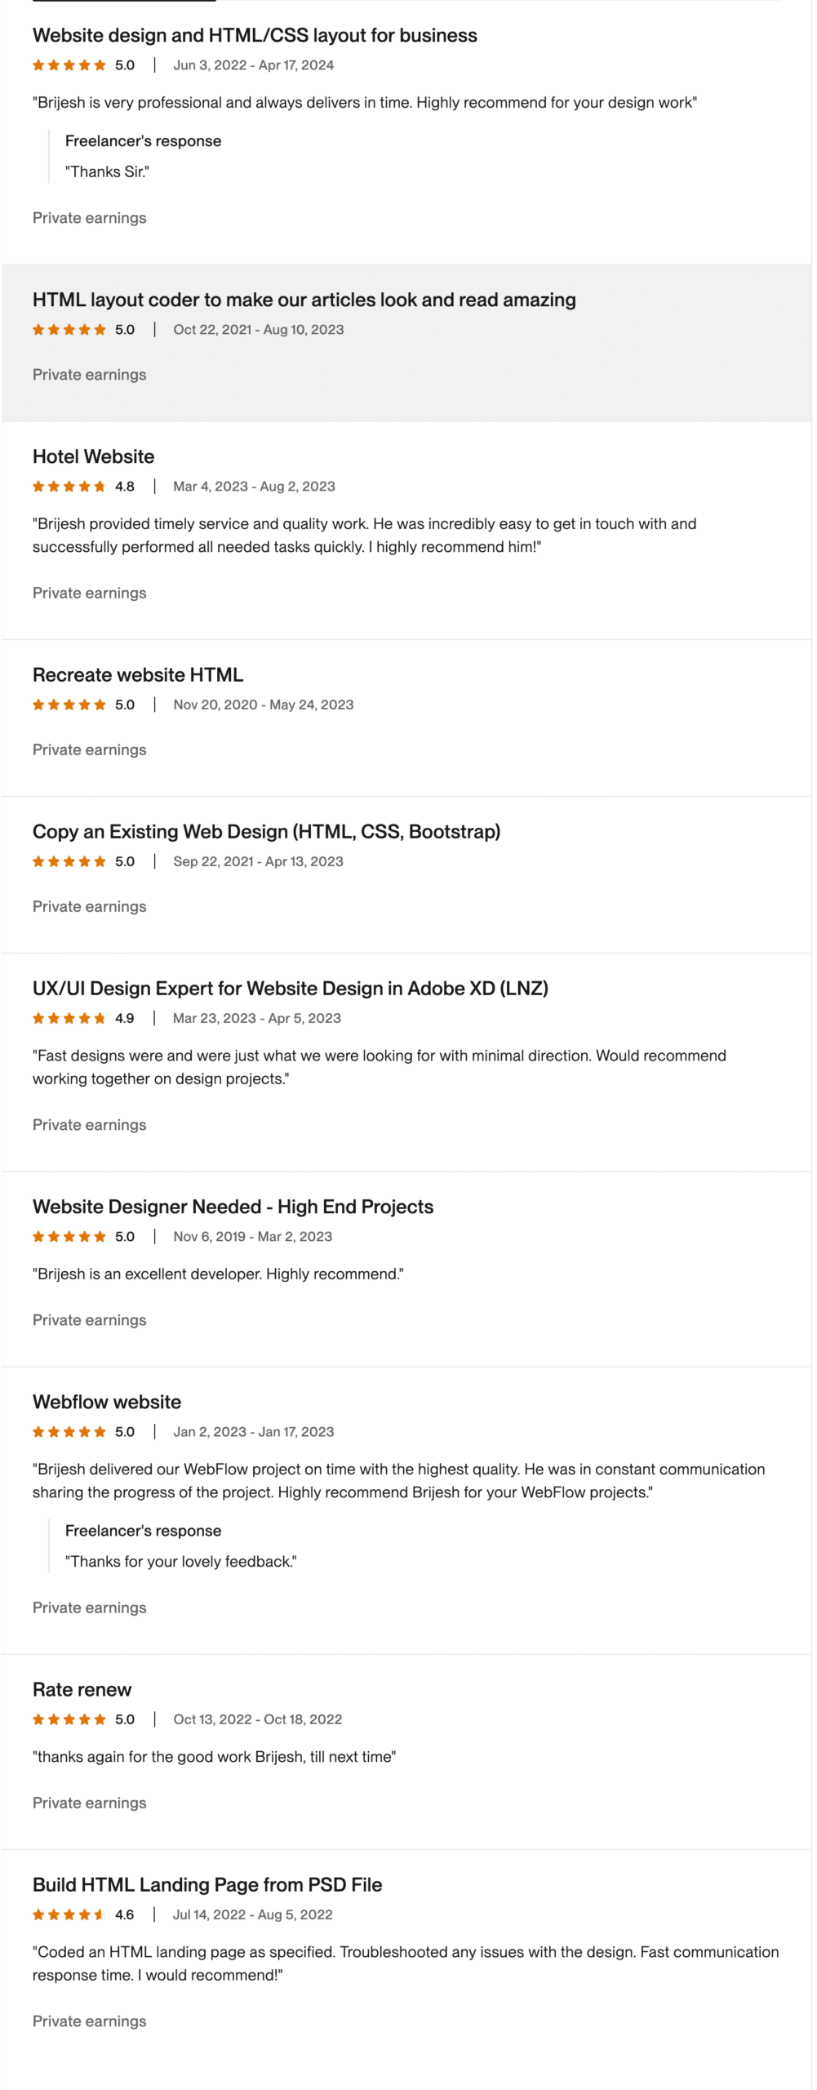Open the 'HTML layout coder' job title
The image size is (817, 2090).
pos(304,300)
